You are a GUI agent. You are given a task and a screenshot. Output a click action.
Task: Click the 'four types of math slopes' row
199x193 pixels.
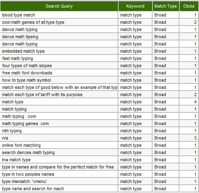pyautogui.click(x=99, y=66)
